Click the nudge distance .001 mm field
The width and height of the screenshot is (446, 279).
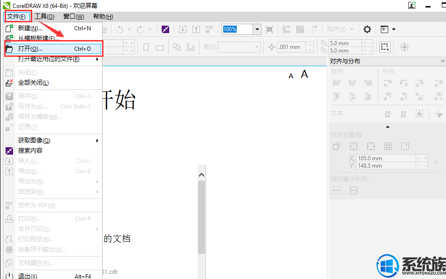click(292, 47)
